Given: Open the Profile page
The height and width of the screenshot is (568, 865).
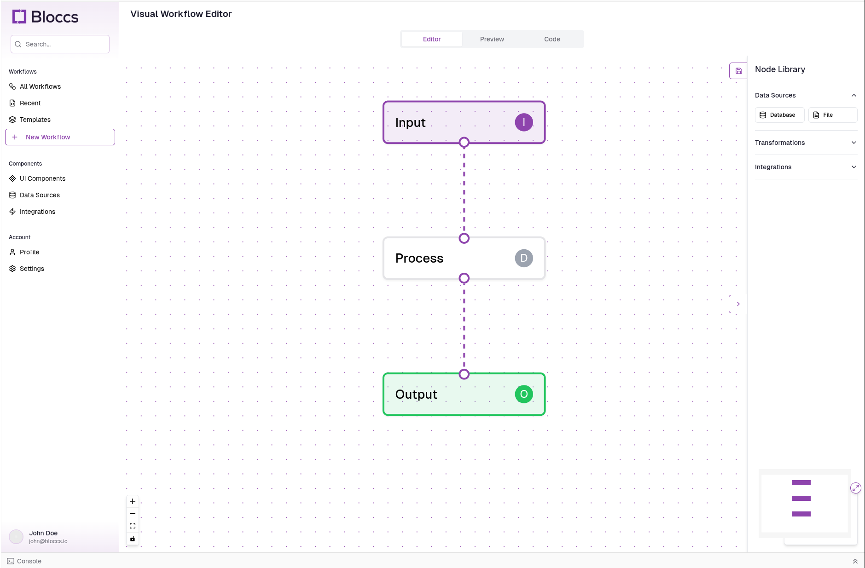Looking at the screenshot, I should [x=60, y=252].
